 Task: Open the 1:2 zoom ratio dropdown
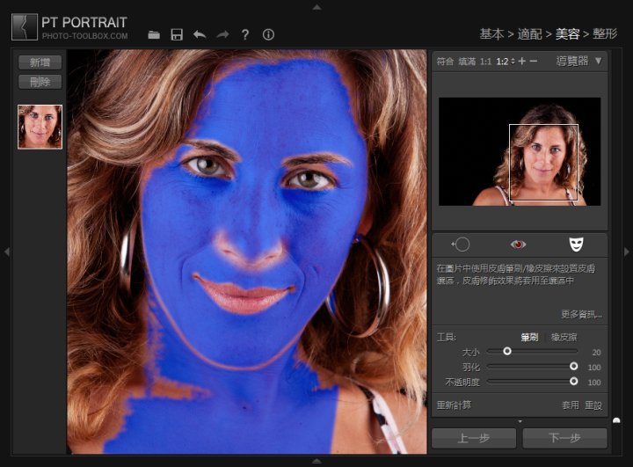[x=505, y=62]
